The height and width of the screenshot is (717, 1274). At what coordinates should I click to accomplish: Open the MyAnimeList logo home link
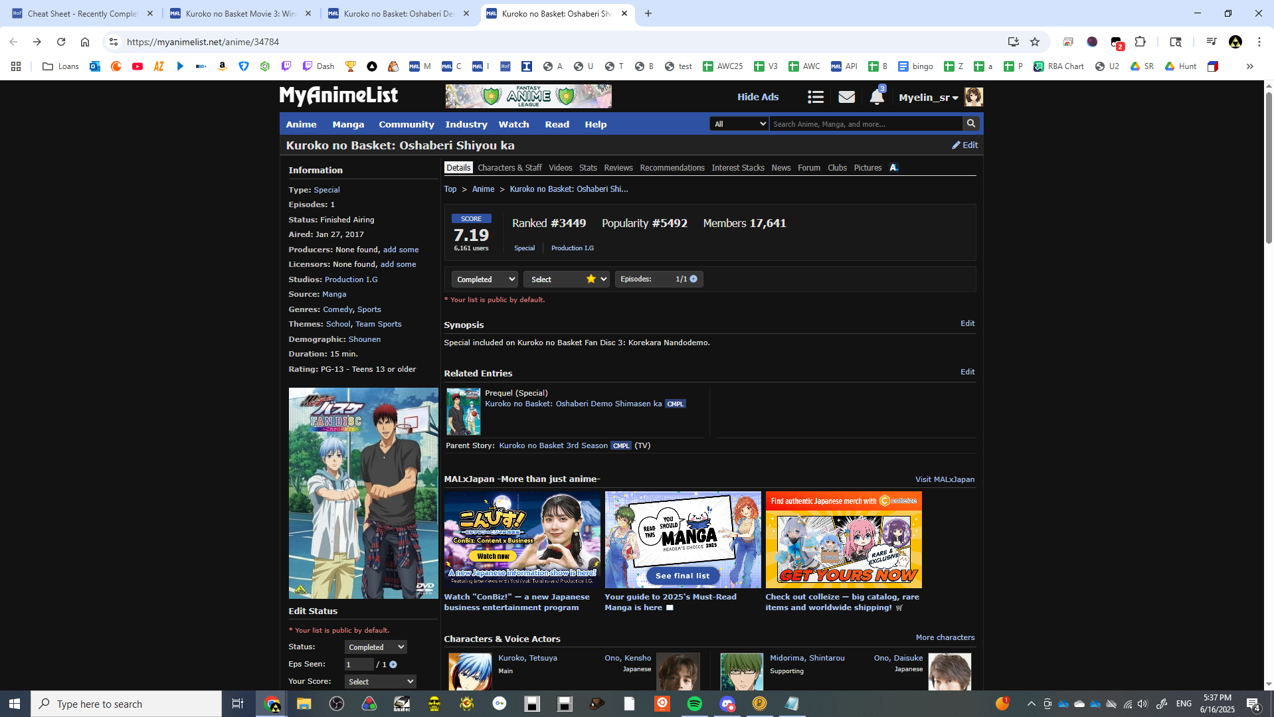click(x=339, y=96)
